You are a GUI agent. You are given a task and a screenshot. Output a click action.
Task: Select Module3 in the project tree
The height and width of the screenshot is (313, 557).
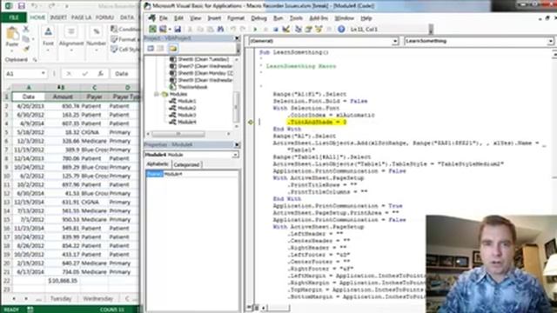coord(187,115)
